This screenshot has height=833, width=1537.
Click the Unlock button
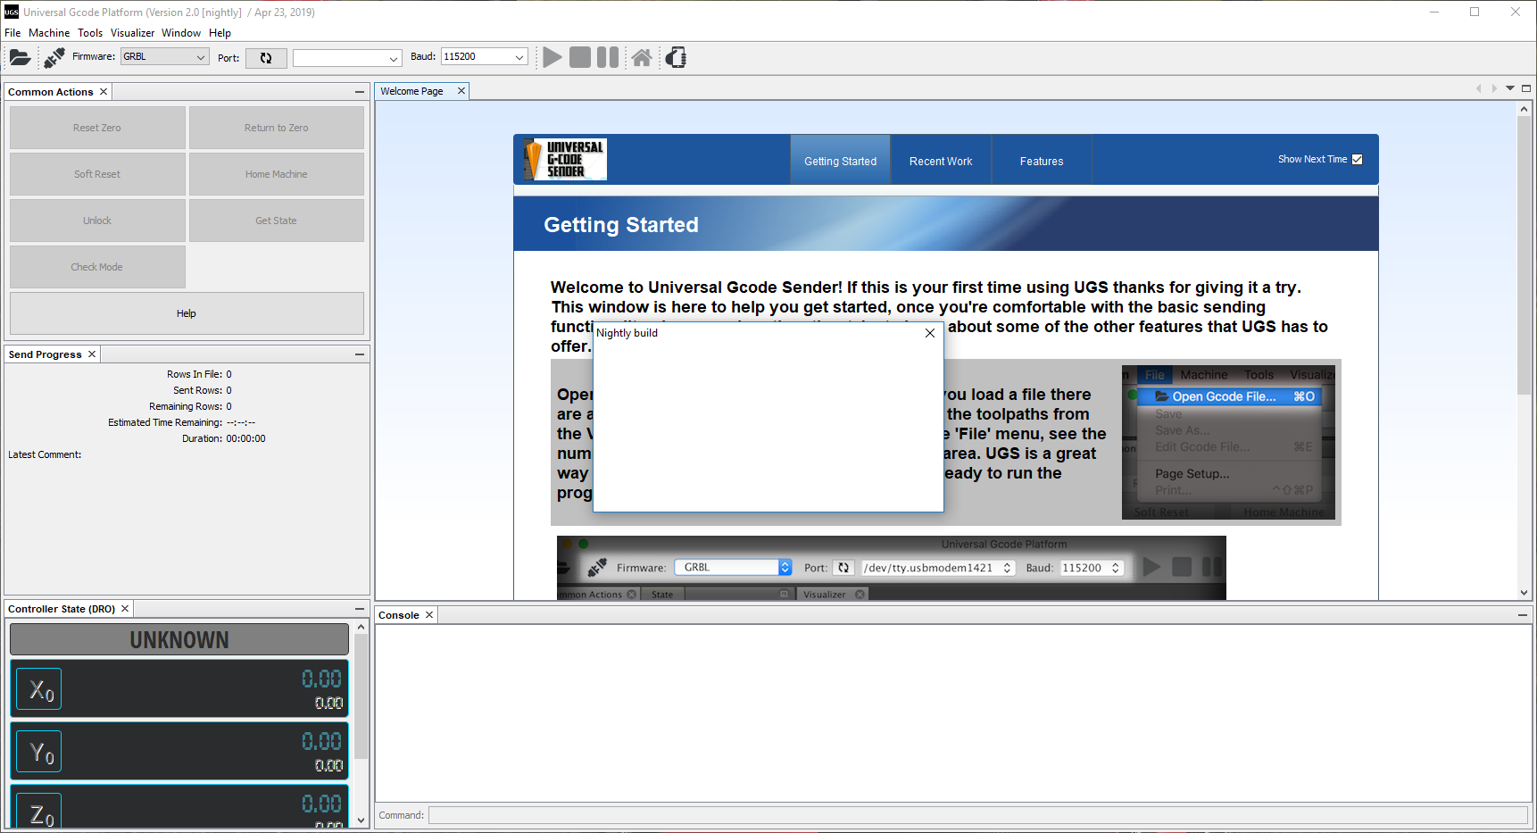coord(97,221)
